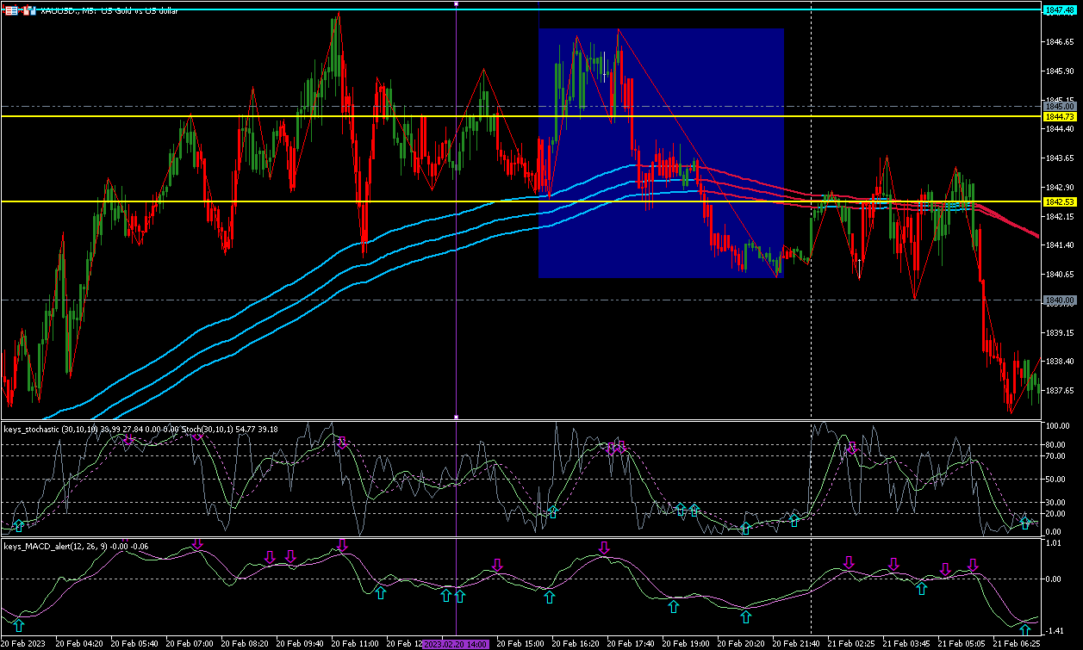Select leftmost cyan up arrow in MACD panel

[x=19, y=626]
